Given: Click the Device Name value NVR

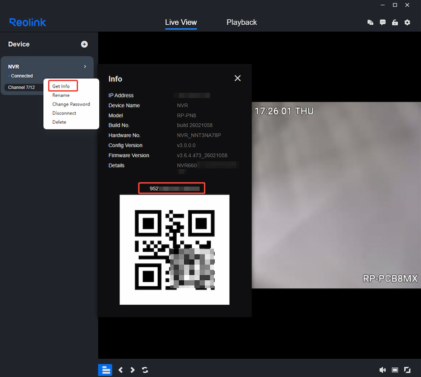Looking at the screenshot, I should [182, 105].
